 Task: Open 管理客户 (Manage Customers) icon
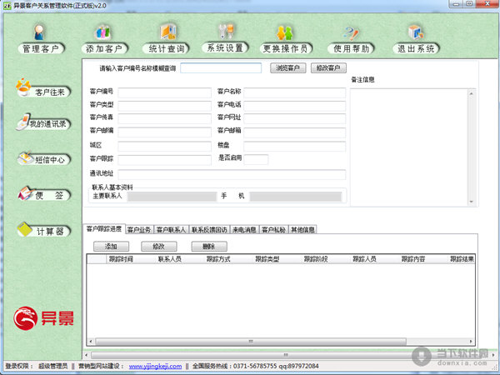(39, 37)
